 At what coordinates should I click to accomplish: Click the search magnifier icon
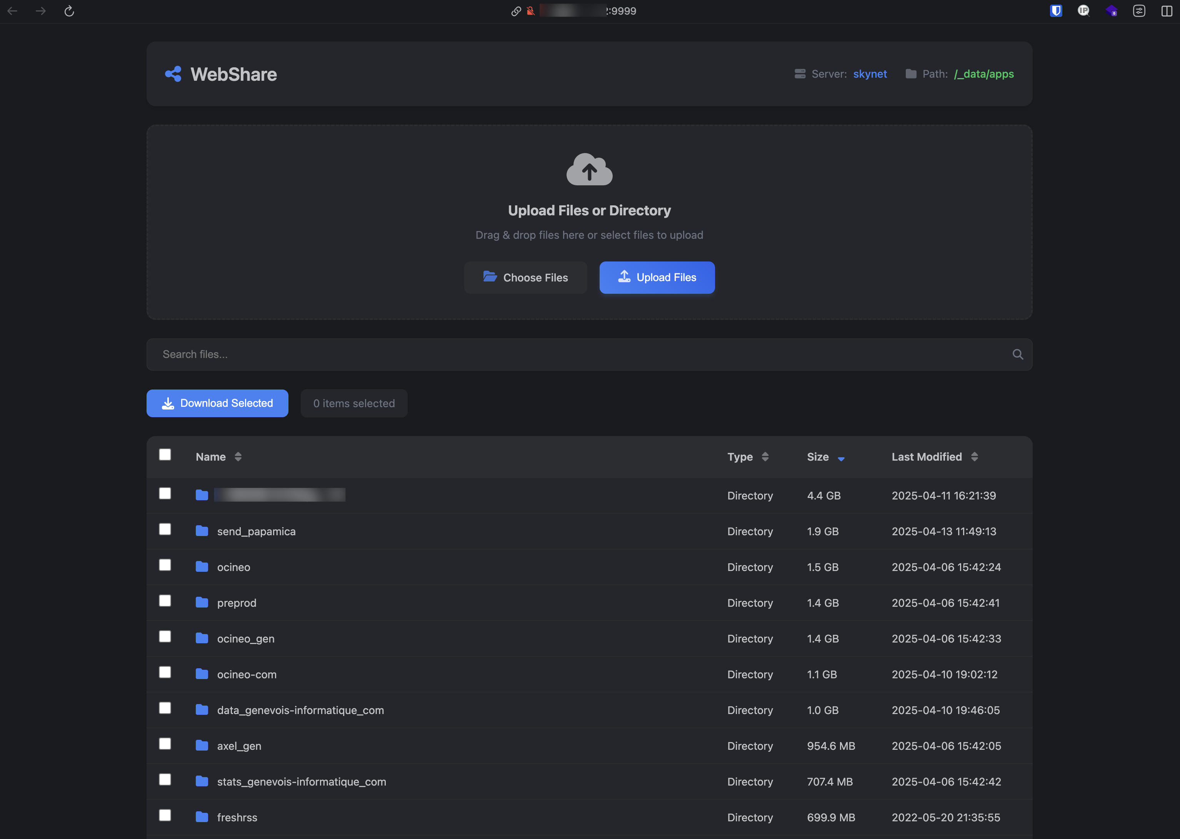[x=1017, y=355]
